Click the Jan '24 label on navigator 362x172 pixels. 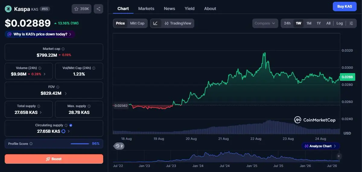click(x=198, y=166)
